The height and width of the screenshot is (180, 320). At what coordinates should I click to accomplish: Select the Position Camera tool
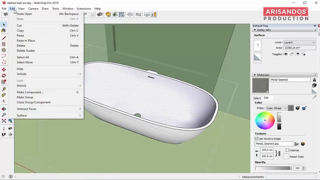(3, 128)
